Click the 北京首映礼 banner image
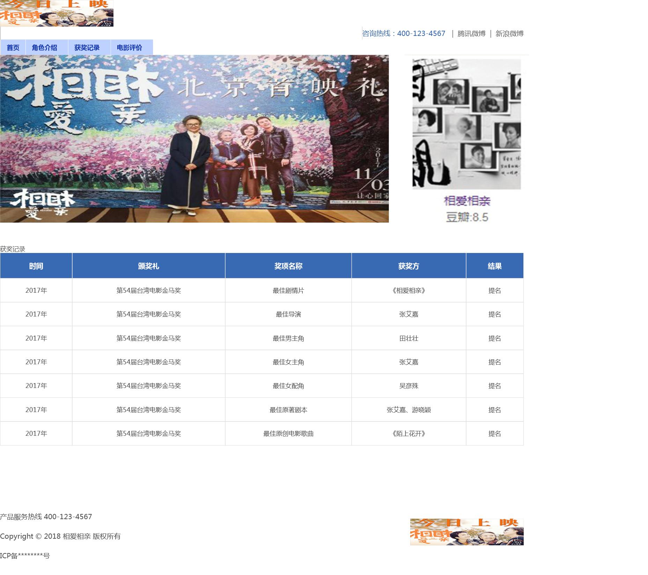The image size is (648, 575). 194,139
